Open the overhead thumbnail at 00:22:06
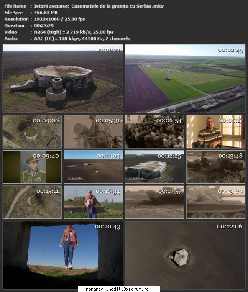This screenshot has width=248, height=292. tap(185, 255)
